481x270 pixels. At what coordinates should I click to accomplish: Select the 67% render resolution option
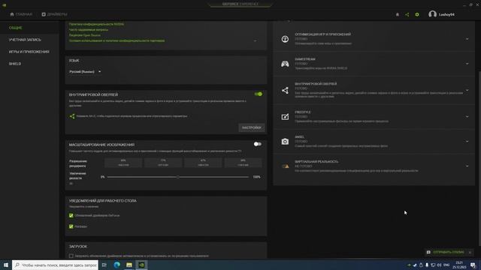(x=203, y=163)
